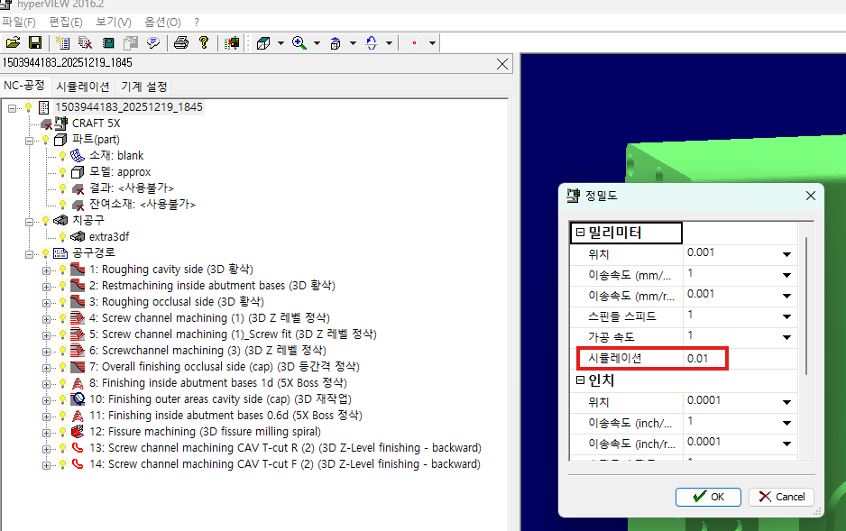Viewport: 846px width, 531px height.
Task: Toggle light bulb for 7: Overall finishing occlusal side
Action: tap(63, 367)
